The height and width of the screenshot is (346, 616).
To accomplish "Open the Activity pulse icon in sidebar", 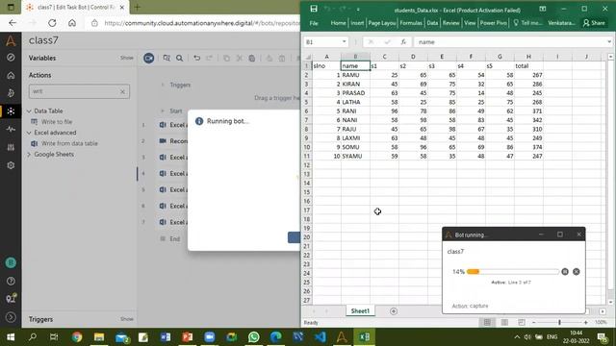I will click(11, 129).
